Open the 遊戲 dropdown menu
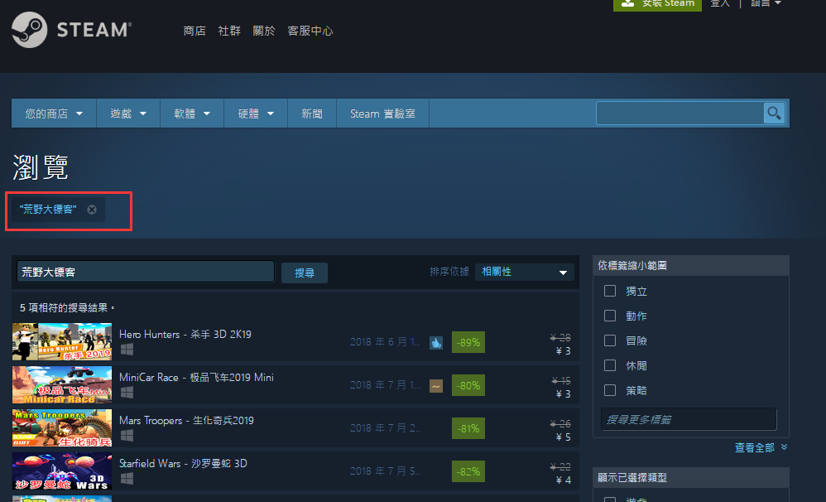The width and height of the screenshot is (826, 502). click(128, 113)
